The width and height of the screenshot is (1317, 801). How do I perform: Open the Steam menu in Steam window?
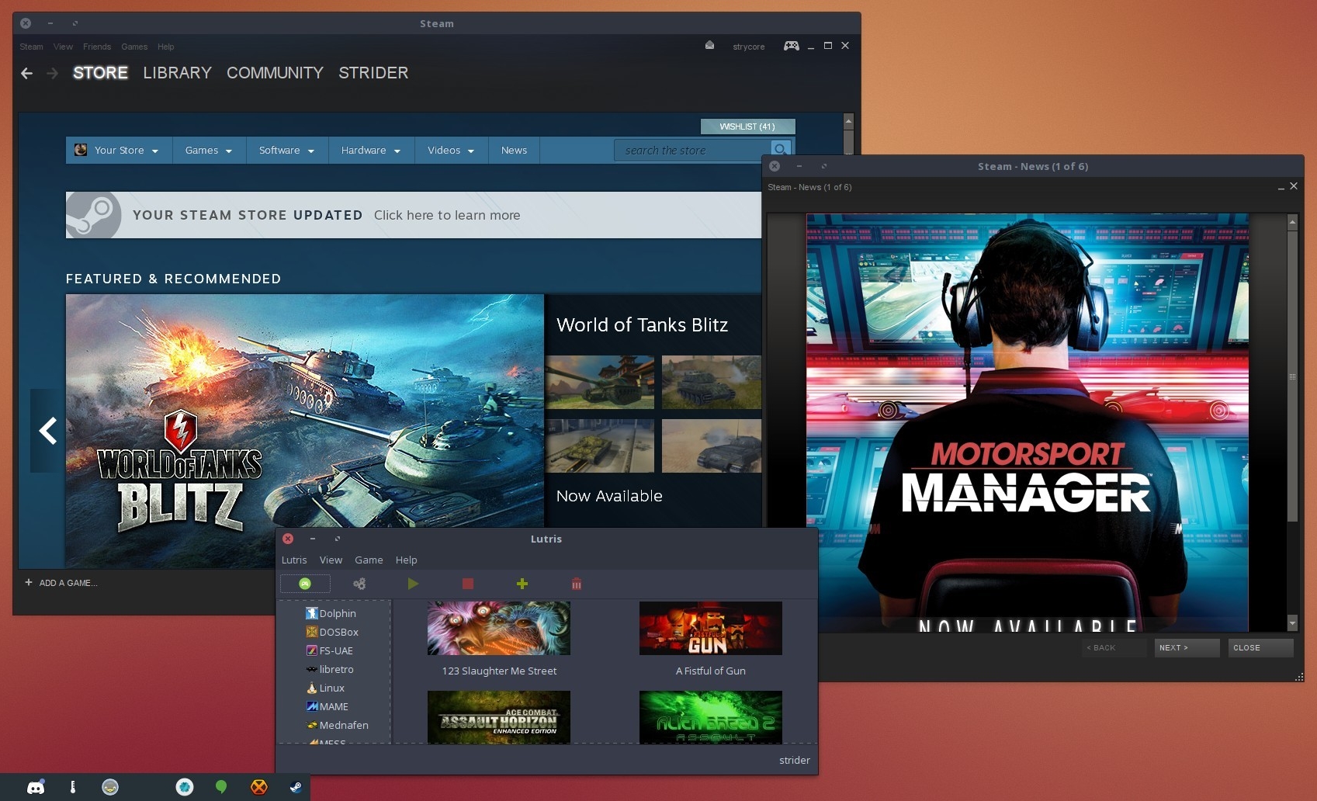(x=31, y=47)
